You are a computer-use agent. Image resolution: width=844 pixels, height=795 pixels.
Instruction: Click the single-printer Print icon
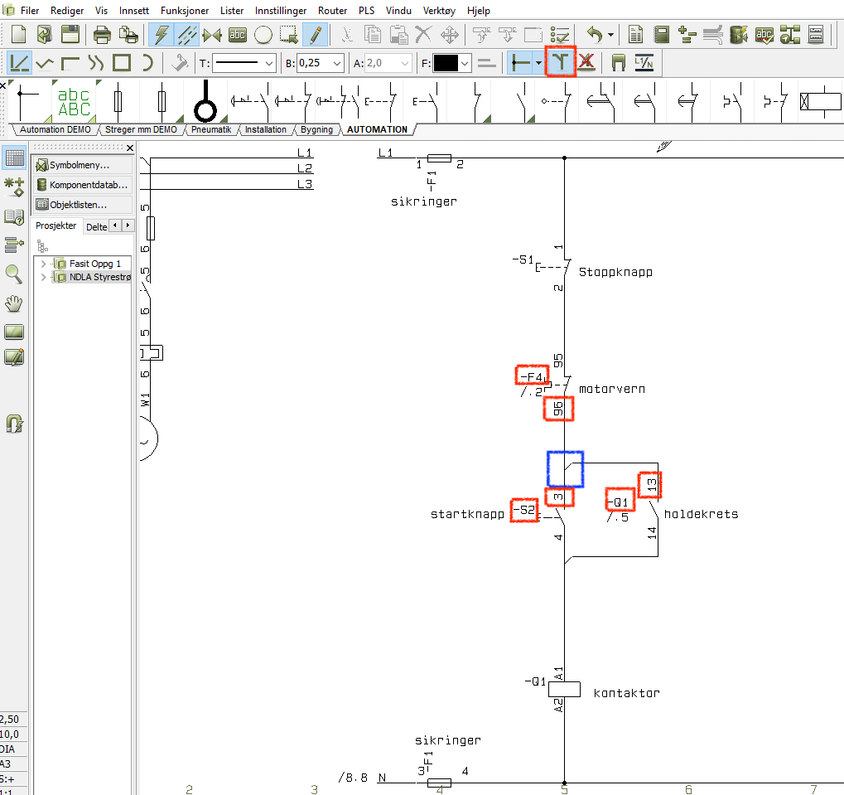tap(102, 35)
